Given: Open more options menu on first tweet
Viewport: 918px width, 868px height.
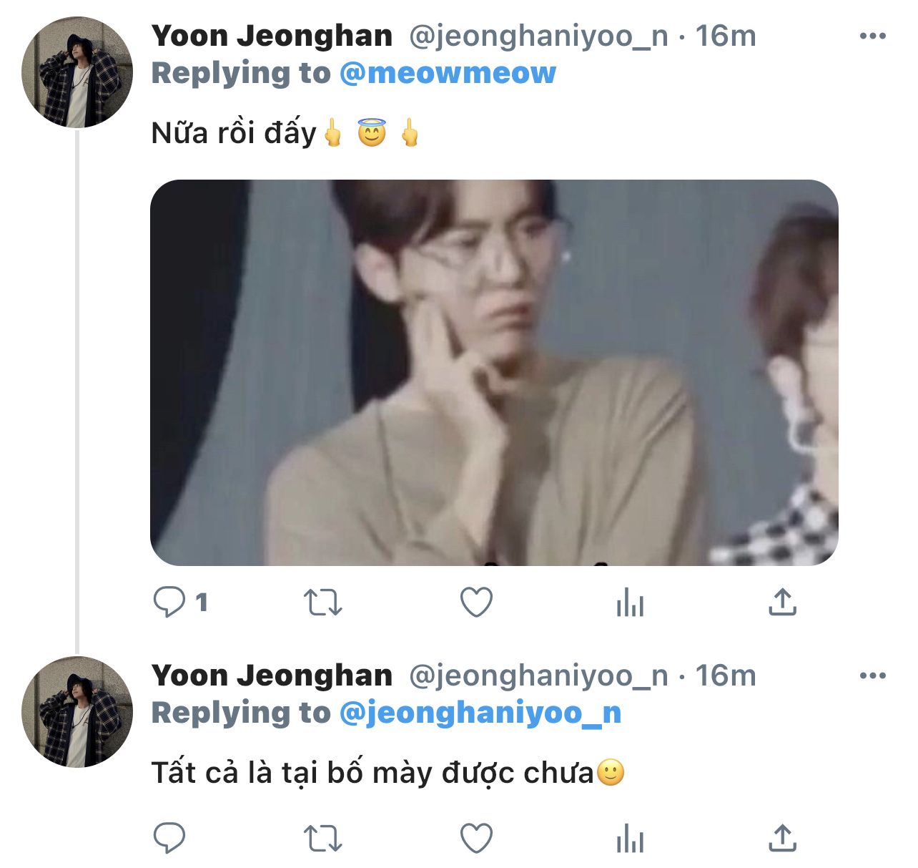Looking at the screenshot, I should [x=872, y=36].
